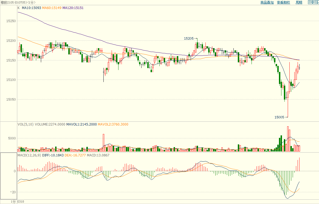Select the MAVOL2:3760.3000 value
This screenshot has width=319, height=204.
(113, 124)
